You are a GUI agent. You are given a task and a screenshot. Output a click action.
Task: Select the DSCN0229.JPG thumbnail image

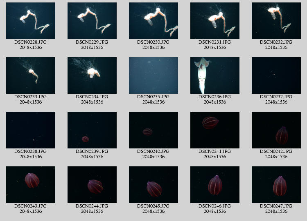pos(92,21)
